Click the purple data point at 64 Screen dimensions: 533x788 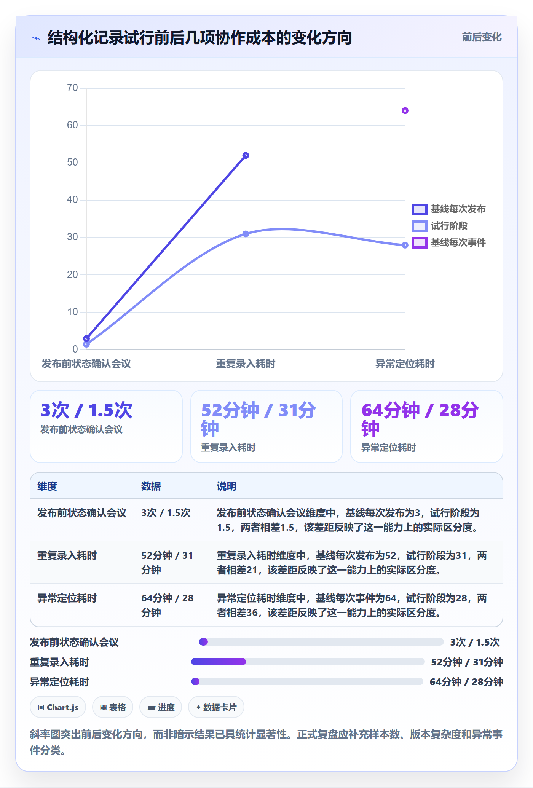tap(405, 111)
